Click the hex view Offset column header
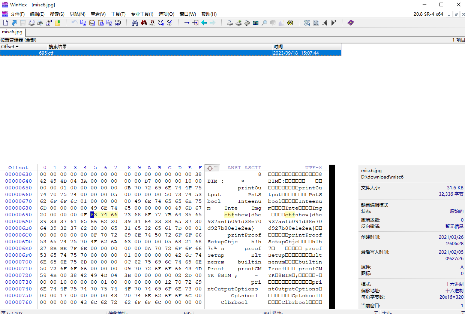465x314 pixels. click(x=18, y=168)
